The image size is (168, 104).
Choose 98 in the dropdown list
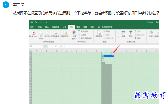[x=108, y=58]
